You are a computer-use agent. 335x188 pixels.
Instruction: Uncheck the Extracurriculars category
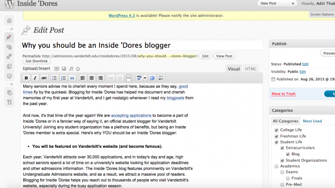tap(282, 148)
